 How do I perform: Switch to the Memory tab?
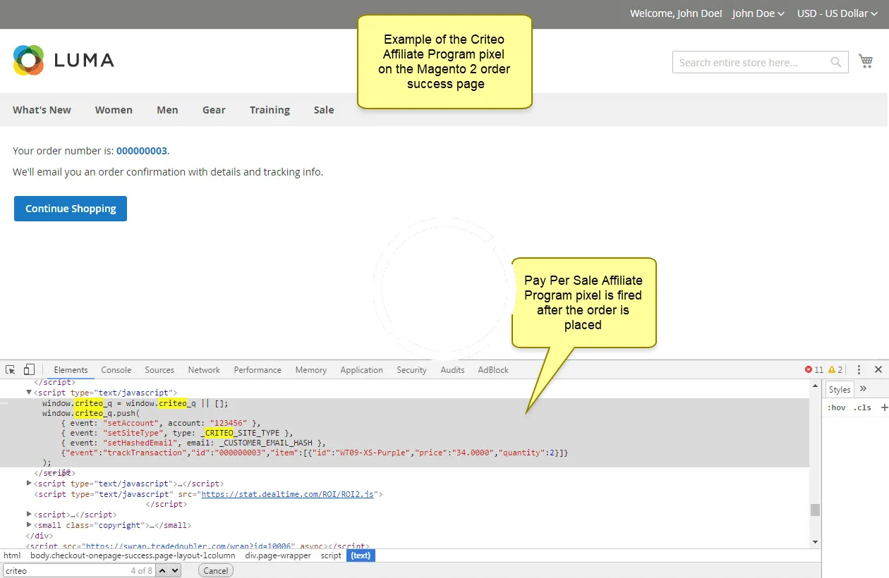coord(311,369)
